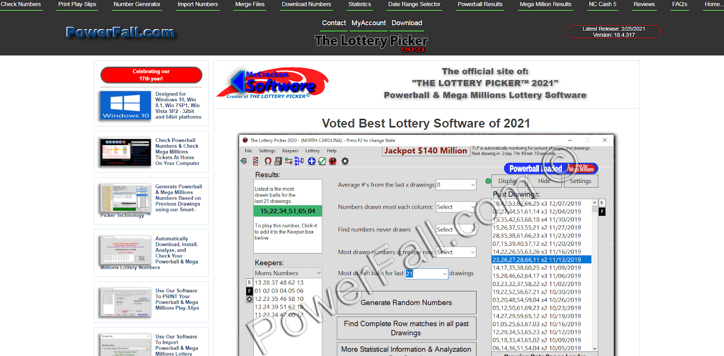Click Use Our Software To PRINT thumbnail

[x=125, y=302]
